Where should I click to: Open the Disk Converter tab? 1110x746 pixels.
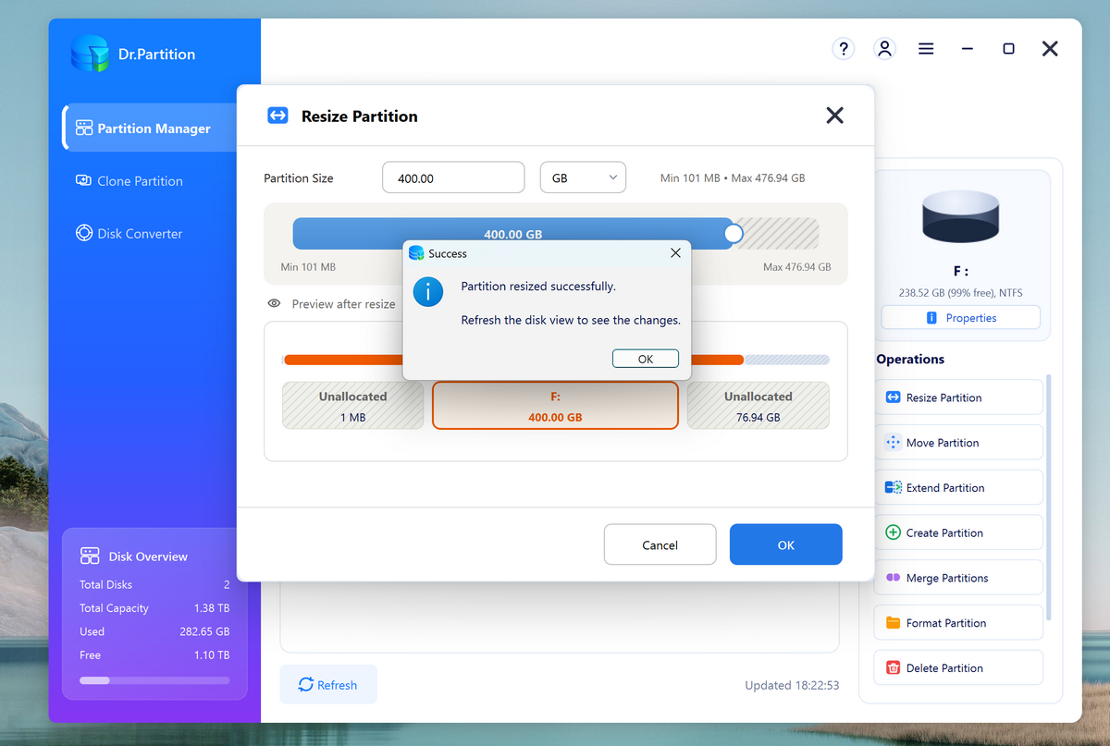tap(141, 233)
